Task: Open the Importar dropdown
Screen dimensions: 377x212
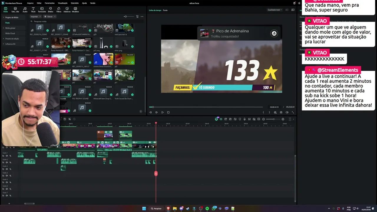Action: 35,16
